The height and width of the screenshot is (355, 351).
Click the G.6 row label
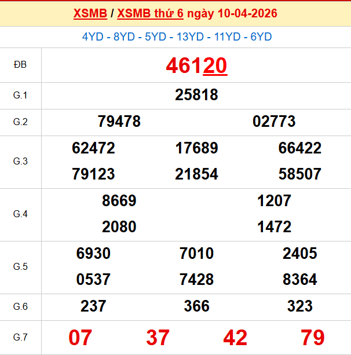click(x=20, y=307)
